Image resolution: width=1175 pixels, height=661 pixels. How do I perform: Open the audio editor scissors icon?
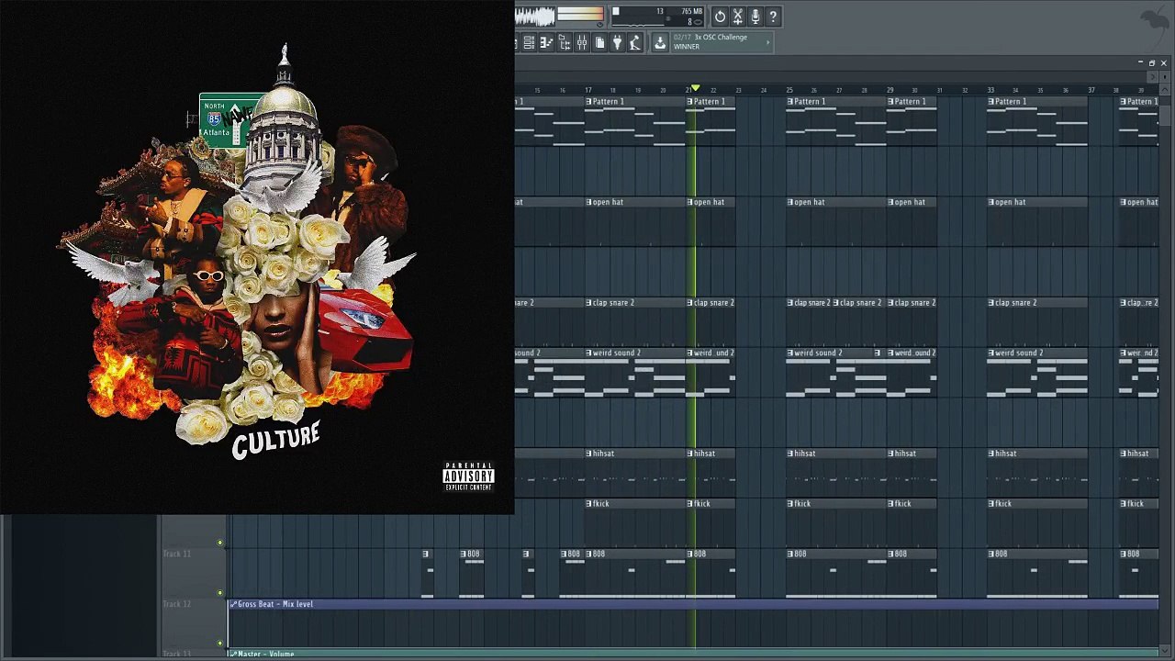click(x=737, y=17)
